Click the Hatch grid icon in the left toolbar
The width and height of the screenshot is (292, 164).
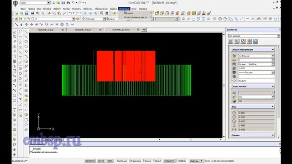(x=15, y=61)
